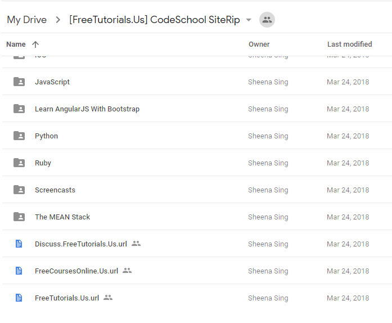Click the Screencasts folder icon

[x=19, y=190]
